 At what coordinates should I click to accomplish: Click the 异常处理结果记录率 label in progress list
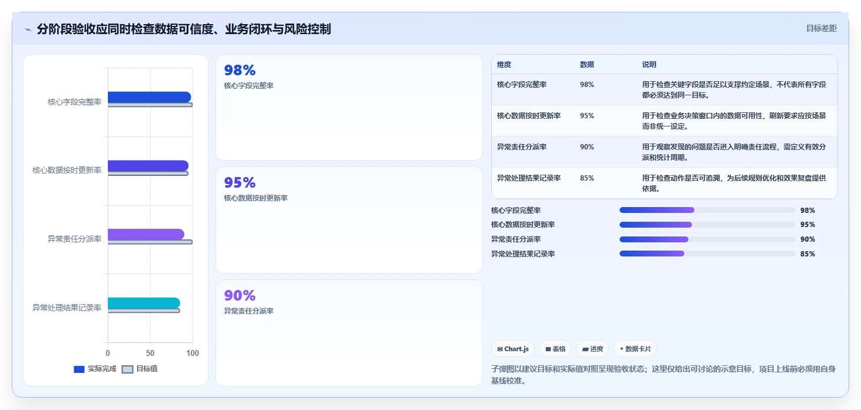(523, 254)
